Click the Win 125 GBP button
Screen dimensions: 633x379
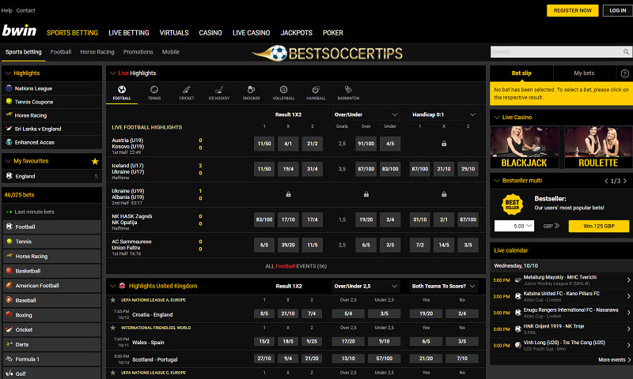click(599, 227)
